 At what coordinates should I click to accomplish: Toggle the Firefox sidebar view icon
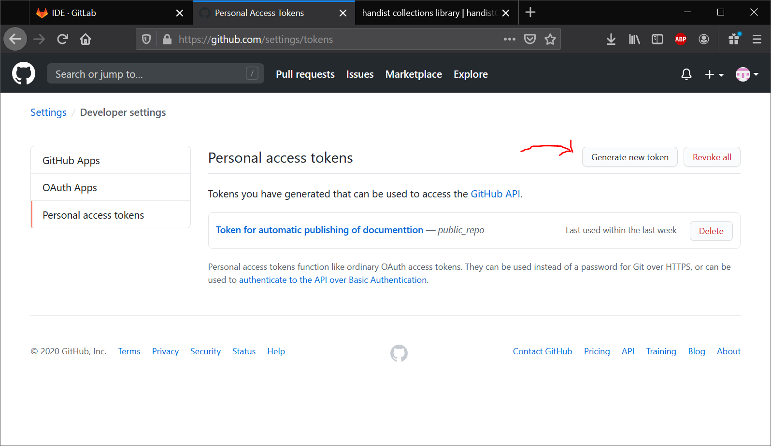point(657,40)
